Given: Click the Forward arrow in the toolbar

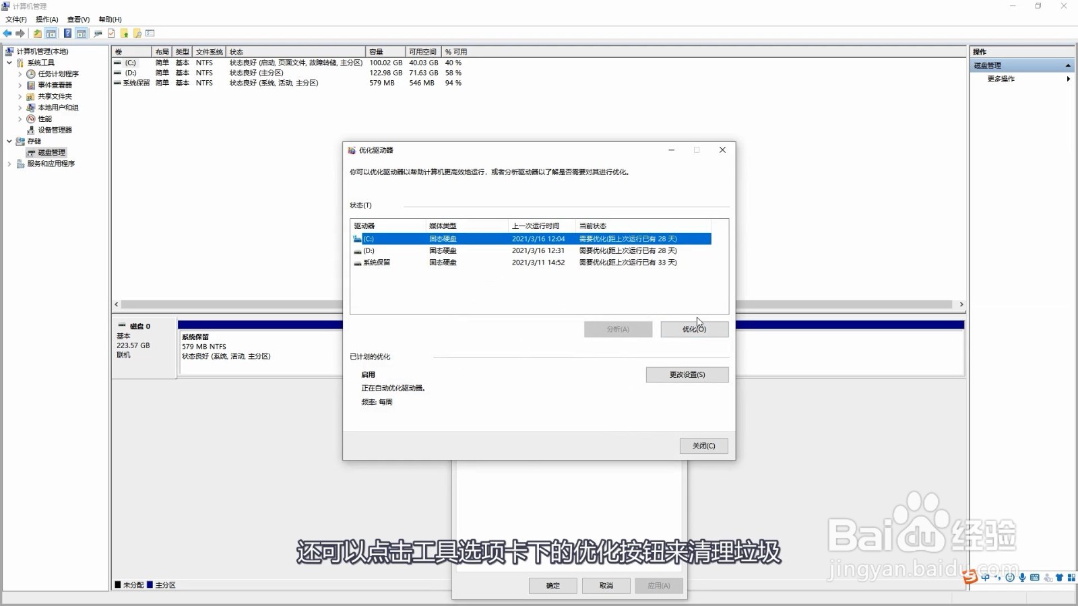Looking at the screenshot, I should click(20, 33).
